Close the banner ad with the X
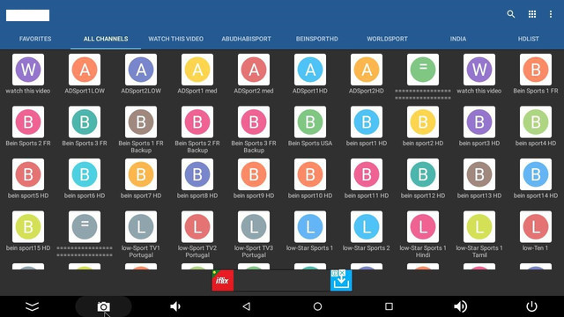The image size is (564, 317). pos(342,273)
